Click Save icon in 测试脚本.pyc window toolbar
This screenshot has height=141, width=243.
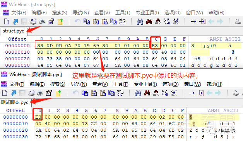pos(22,93)
